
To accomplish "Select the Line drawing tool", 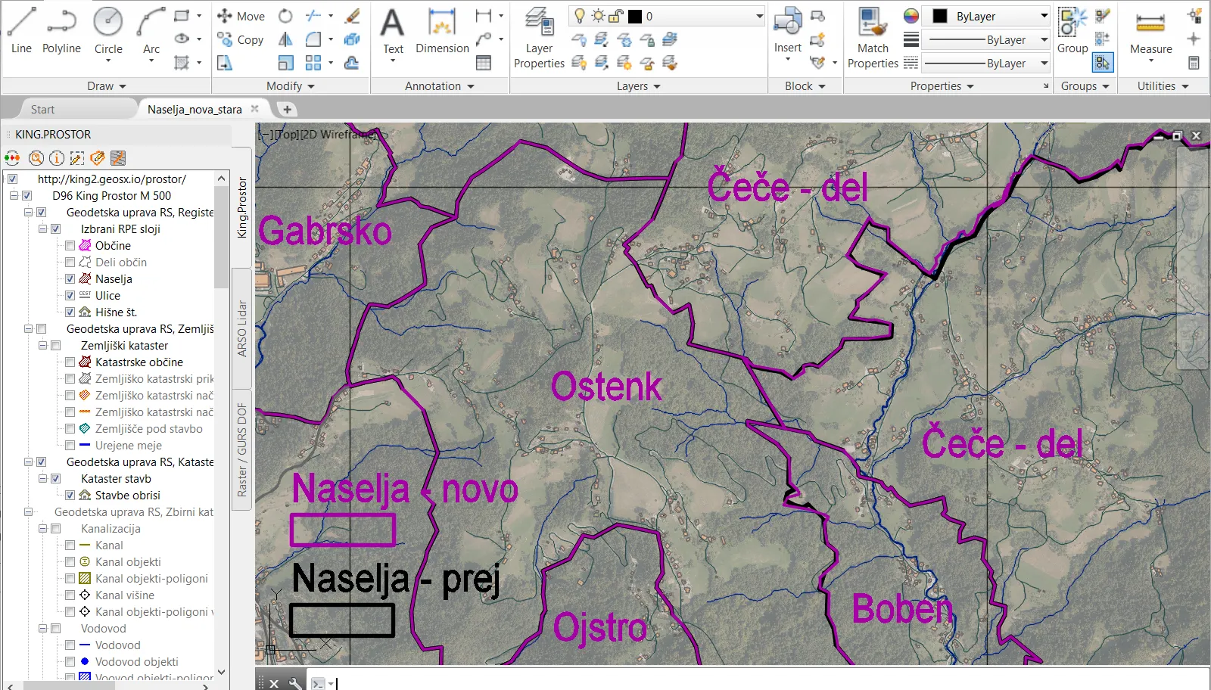I will tap(21, 30).
